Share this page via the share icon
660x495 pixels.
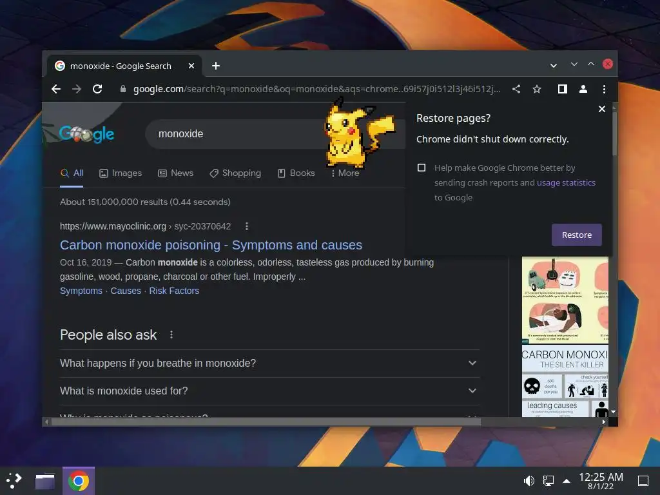point(516,89)
